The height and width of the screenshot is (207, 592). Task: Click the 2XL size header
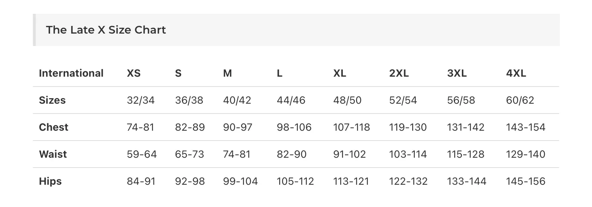tap(399, 73)
